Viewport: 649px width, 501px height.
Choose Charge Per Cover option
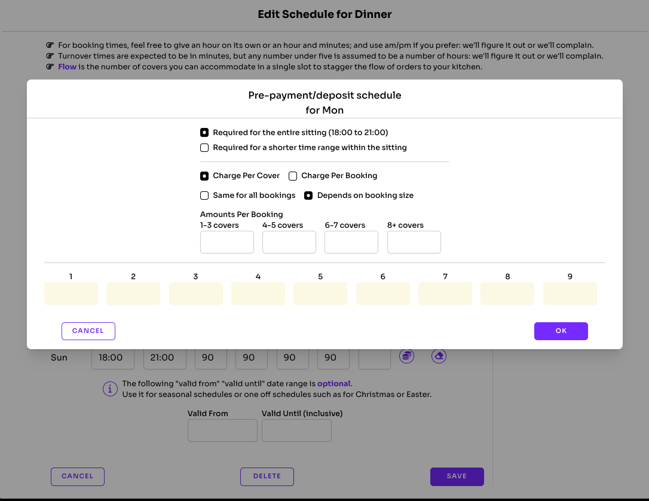coord(204,176)
